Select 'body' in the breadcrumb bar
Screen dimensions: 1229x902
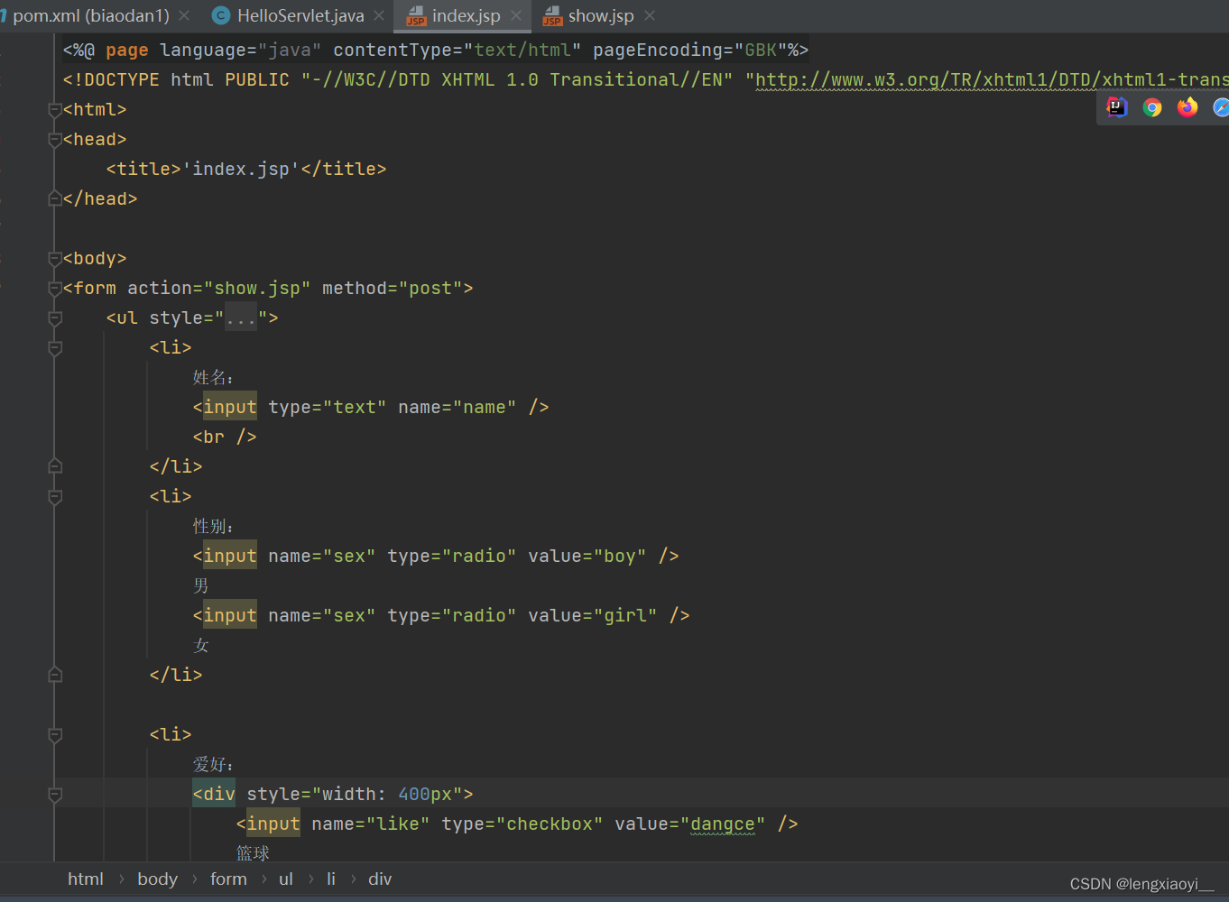click(x=157, y=879)
